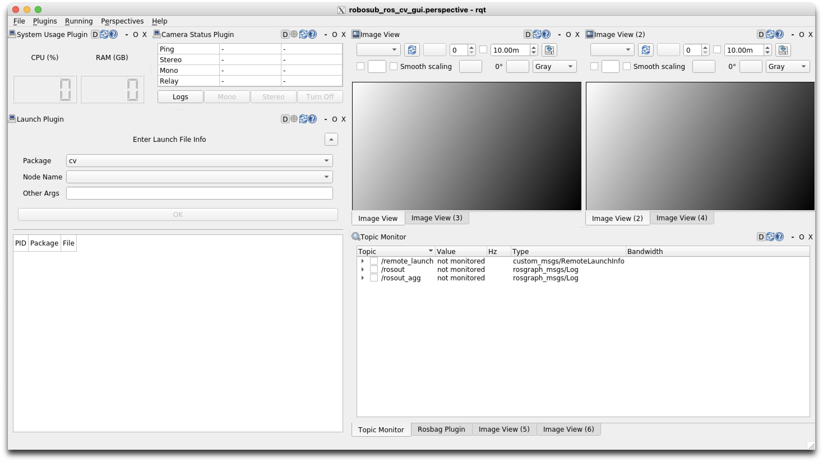Click save image icon in Image View (2)
Image resolution: width=823 pixels, height=462 pixels.
783,50
